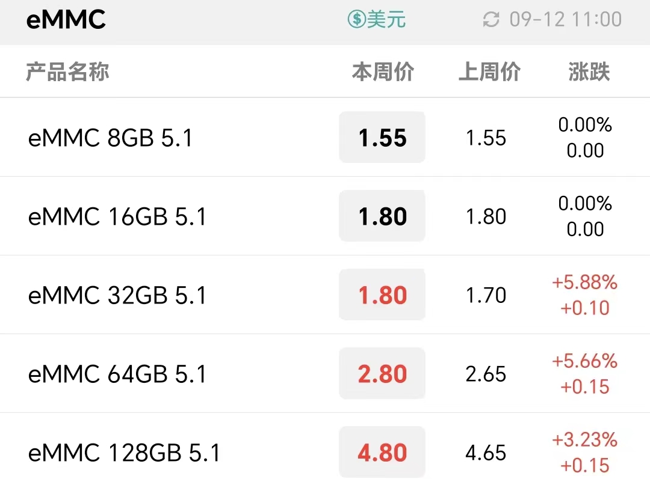Click the refresh arrows icon
This screenshot has width=650, height=479.
491,19
